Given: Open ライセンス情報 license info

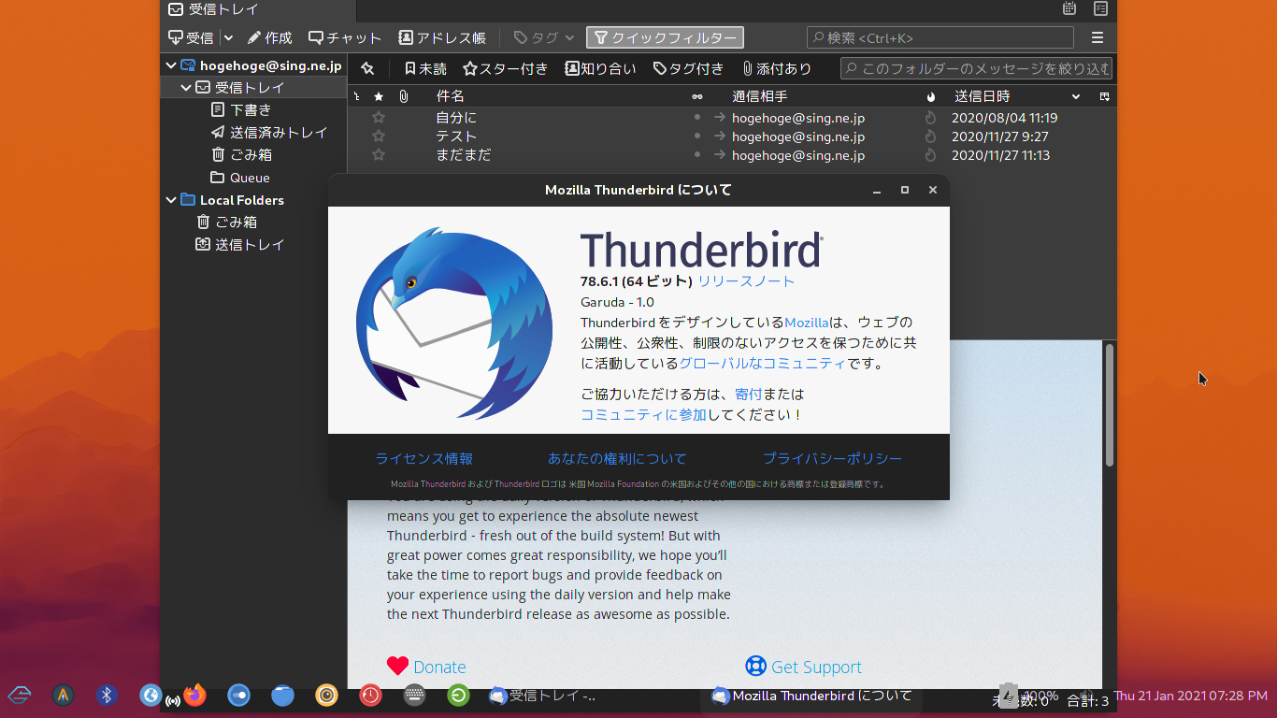Looking at the screenshot, I should (423, 458).
